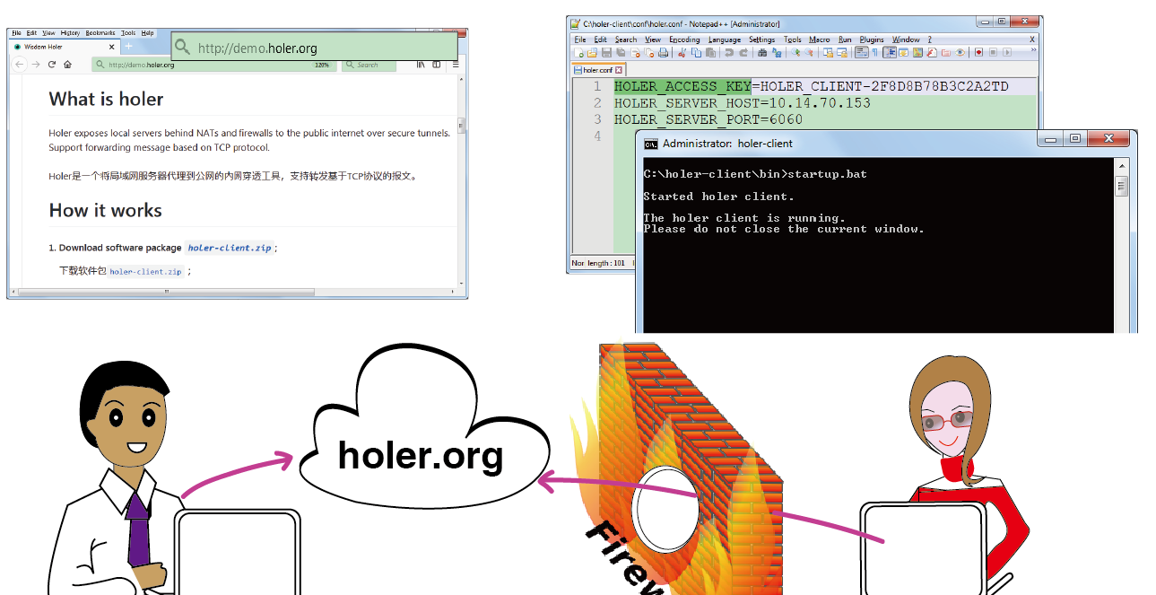The height and width of the screenshot is (595, 1156).
Task: Click Redo arrow in Notepad++ toolbar
Action: point(743,52)
